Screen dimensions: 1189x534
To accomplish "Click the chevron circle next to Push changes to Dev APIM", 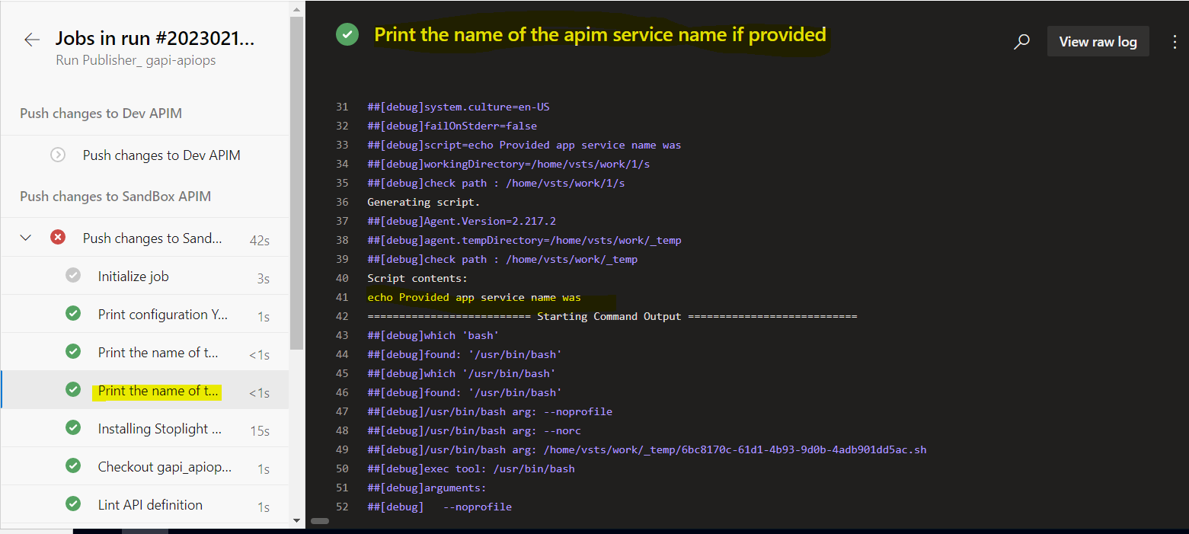I will pos(59,154).
